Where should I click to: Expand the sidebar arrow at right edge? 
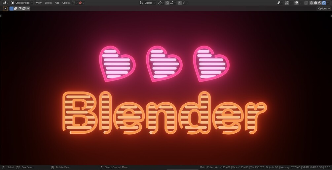pyautogui.click(x=331, y=16)
